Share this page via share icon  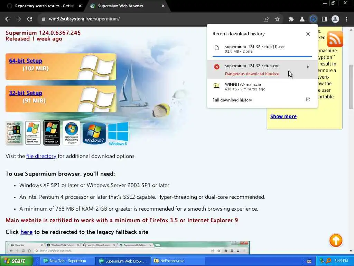pyautogui.click(x=266, y=19)
